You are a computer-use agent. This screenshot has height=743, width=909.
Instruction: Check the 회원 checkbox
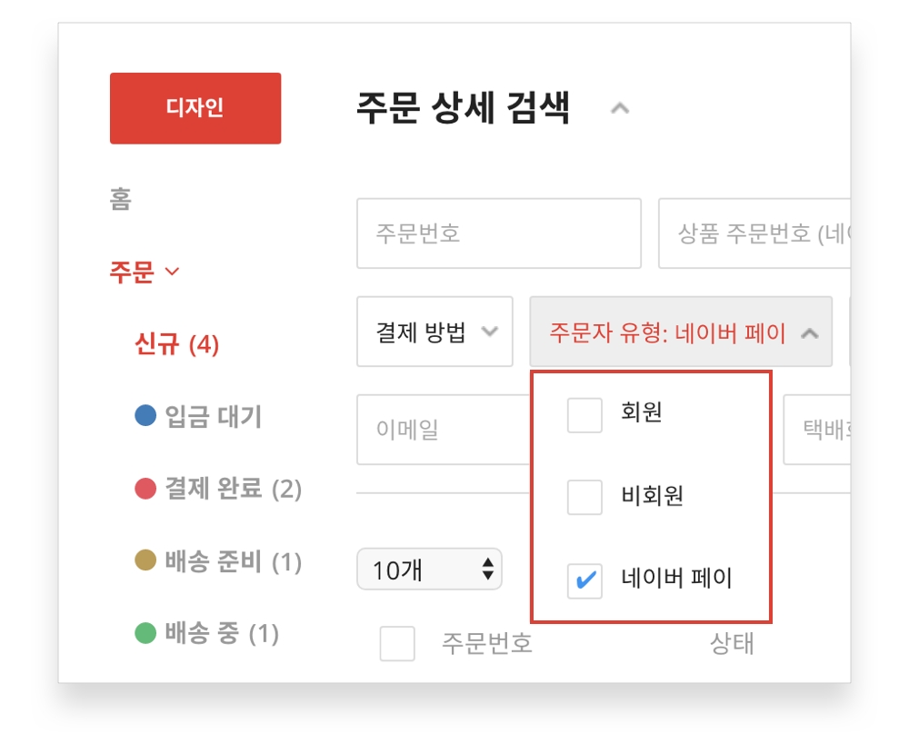(x=584, y=415)
